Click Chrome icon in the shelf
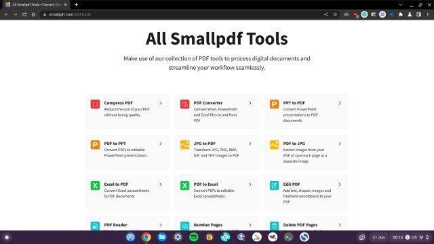This screenshot has width=434, height=244. click(146, 237)
